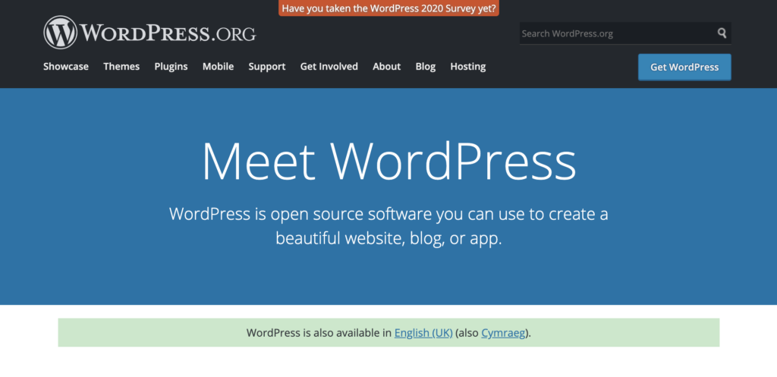Open the Hosting page

467,67
